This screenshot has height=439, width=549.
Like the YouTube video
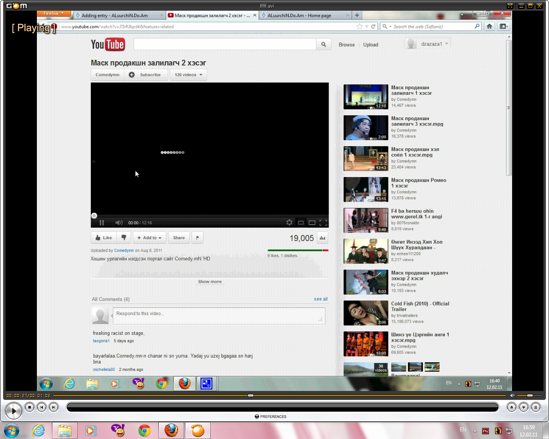click(x=103, y=238)
